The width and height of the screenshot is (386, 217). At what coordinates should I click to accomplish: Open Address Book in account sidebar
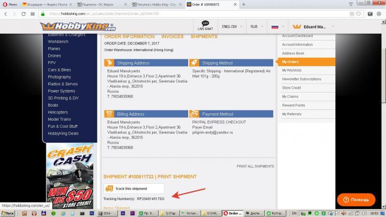pyautogui.click(x=293, y=53)
